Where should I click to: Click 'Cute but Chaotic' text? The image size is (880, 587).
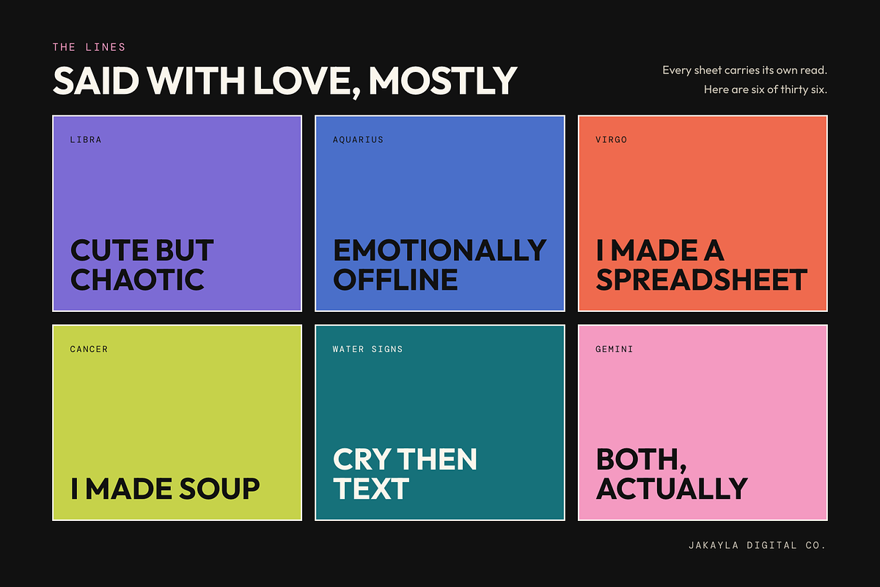point(142,265)
